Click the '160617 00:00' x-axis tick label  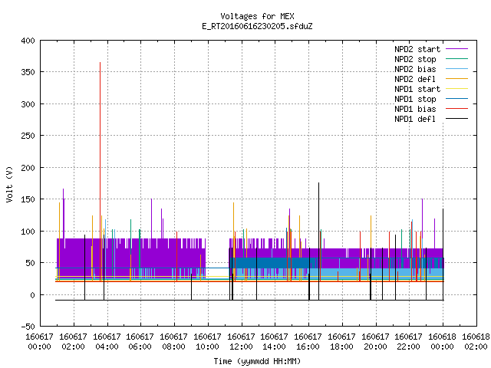pos(39,342)
